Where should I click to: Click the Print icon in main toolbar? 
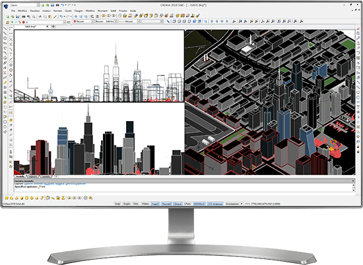coord(24,16)
